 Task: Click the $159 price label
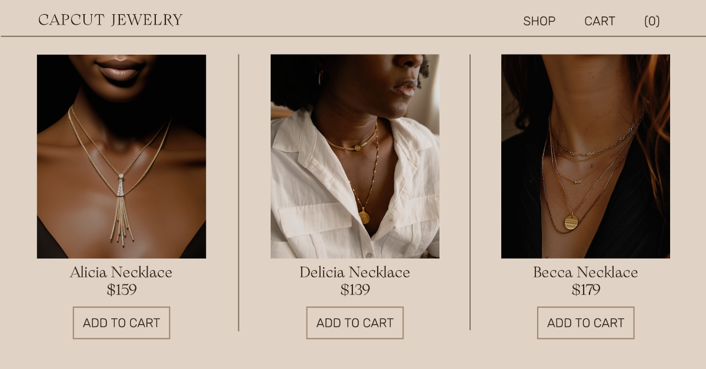coord(122,290)
